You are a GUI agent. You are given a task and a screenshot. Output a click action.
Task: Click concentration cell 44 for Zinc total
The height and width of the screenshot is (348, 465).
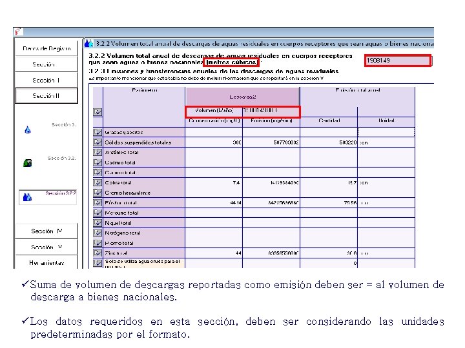[214, 253]
